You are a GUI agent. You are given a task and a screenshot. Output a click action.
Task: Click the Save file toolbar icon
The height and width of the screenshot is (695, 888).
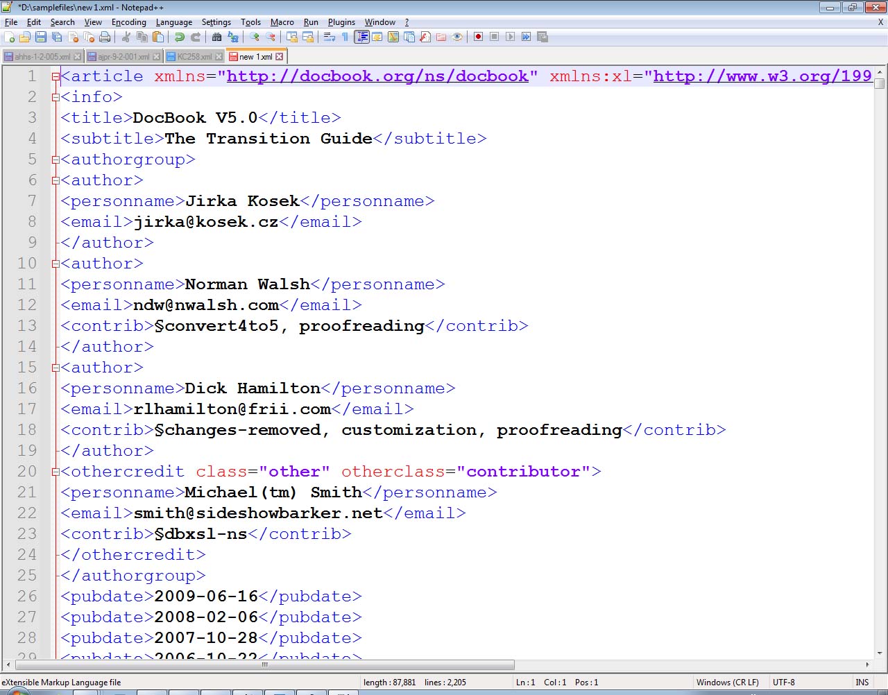(x=41, y=37)
